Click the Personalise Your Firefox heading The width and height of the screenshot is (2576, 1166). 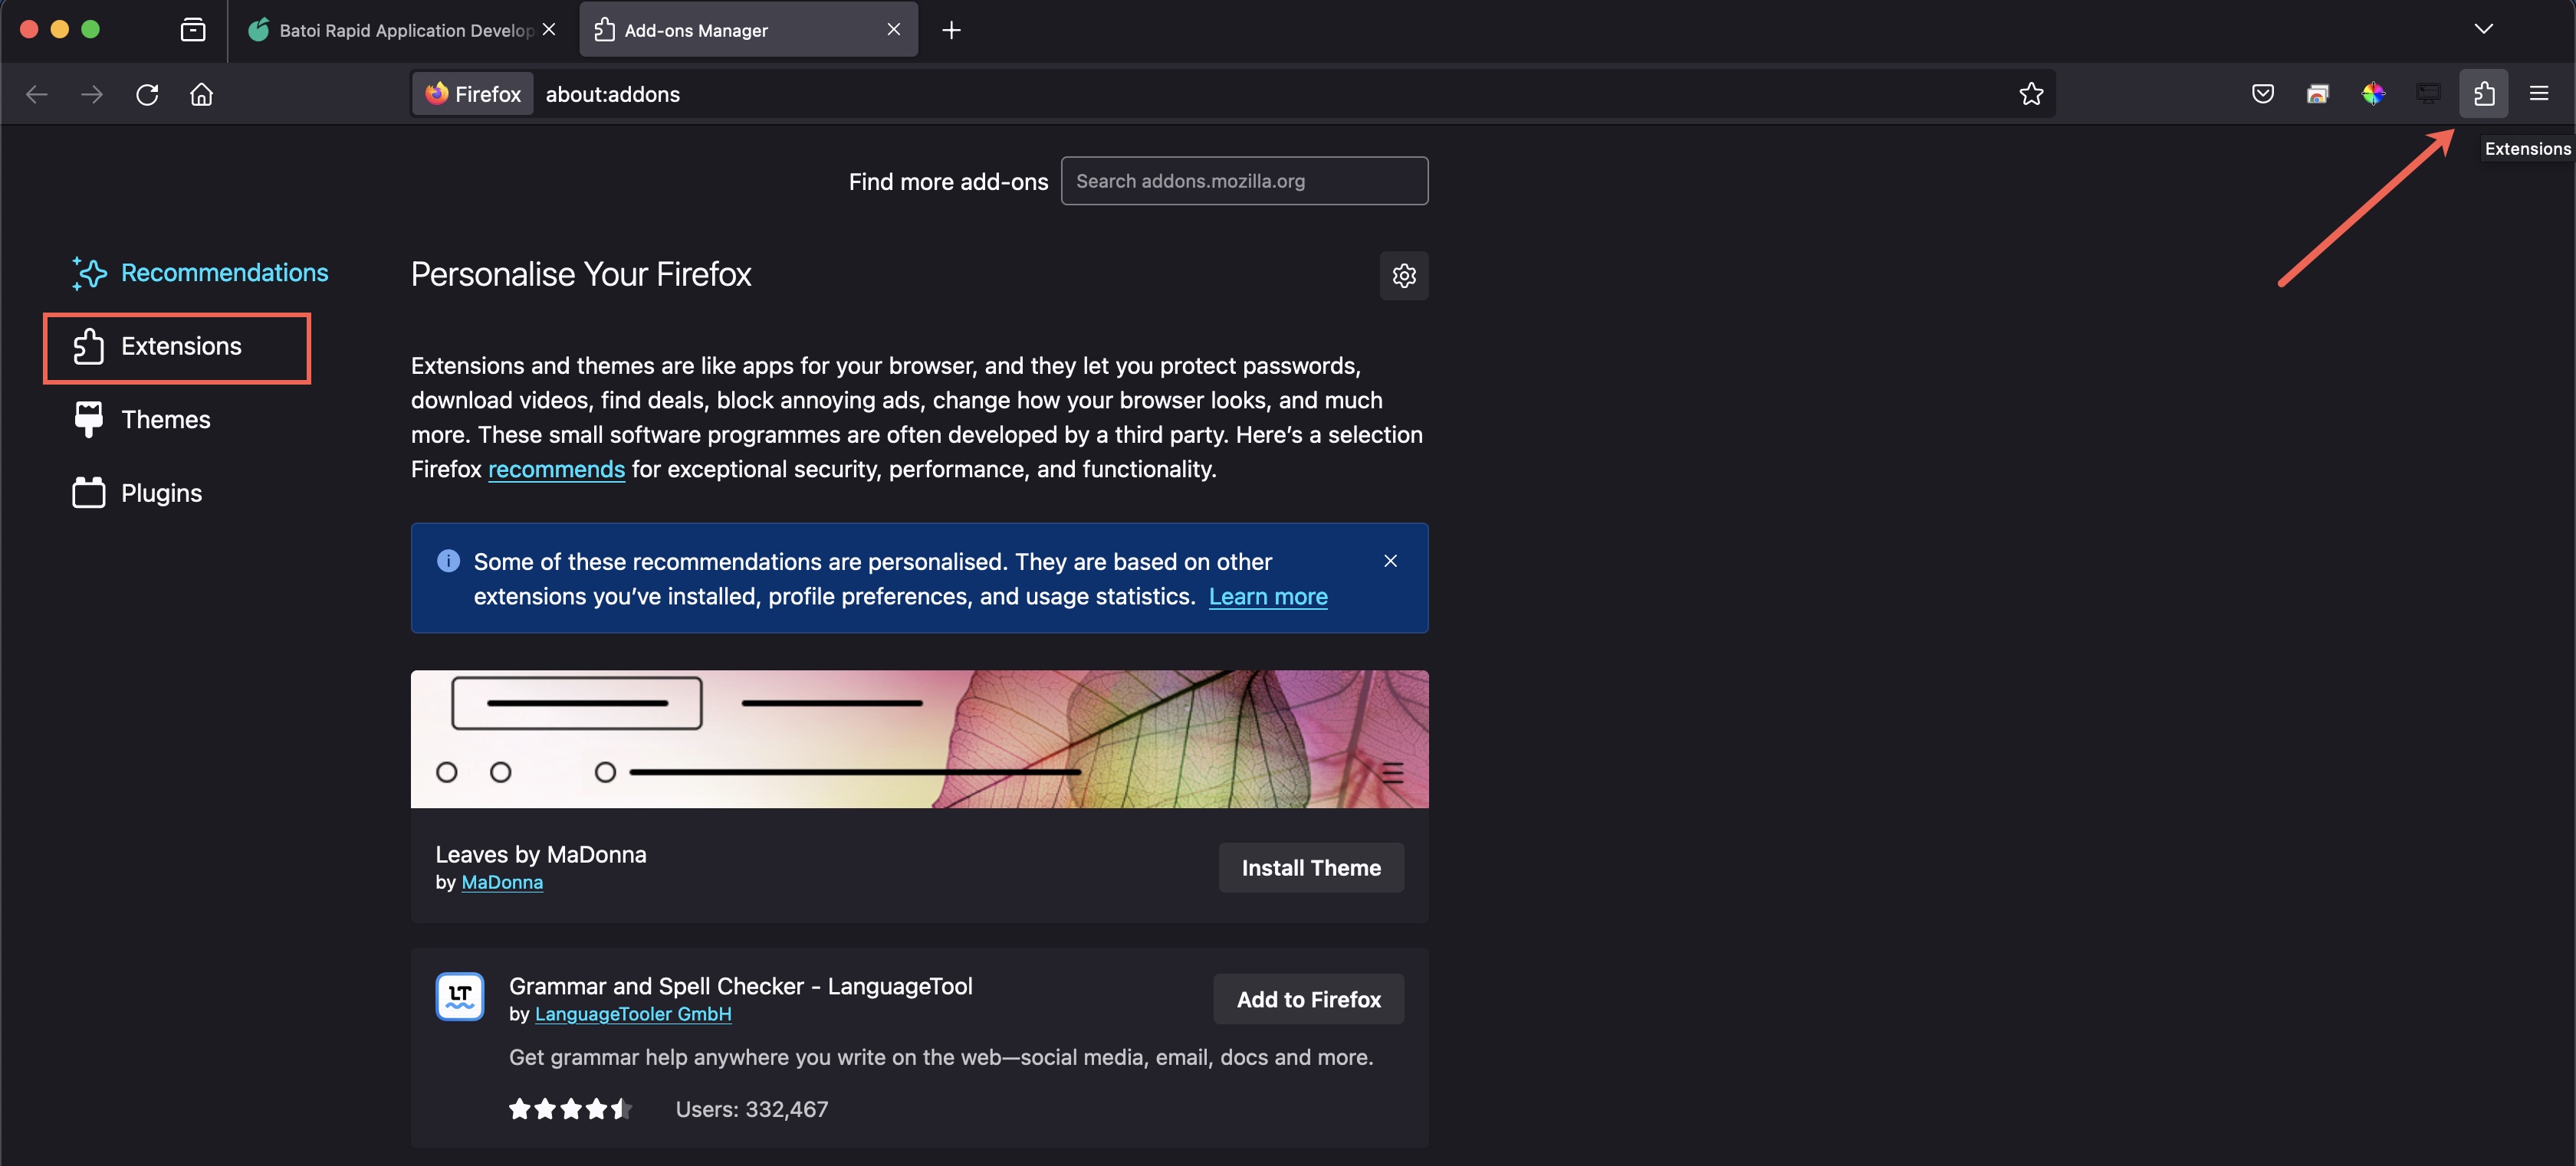(581, 275)
